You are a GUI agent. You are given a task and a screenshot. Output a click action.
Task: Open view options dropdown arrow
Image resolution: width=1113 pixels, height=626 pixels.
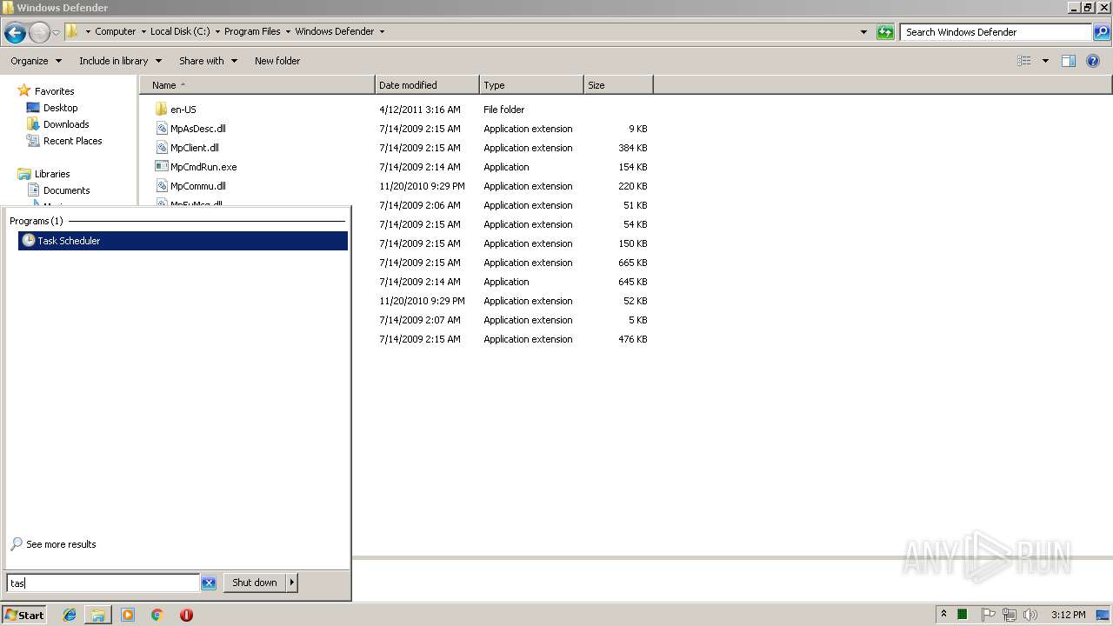click(x=1045, y=61)
